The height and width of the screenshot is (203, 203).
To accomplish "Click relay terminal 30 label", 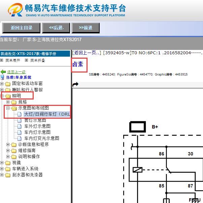I will [x=191, y=154].
